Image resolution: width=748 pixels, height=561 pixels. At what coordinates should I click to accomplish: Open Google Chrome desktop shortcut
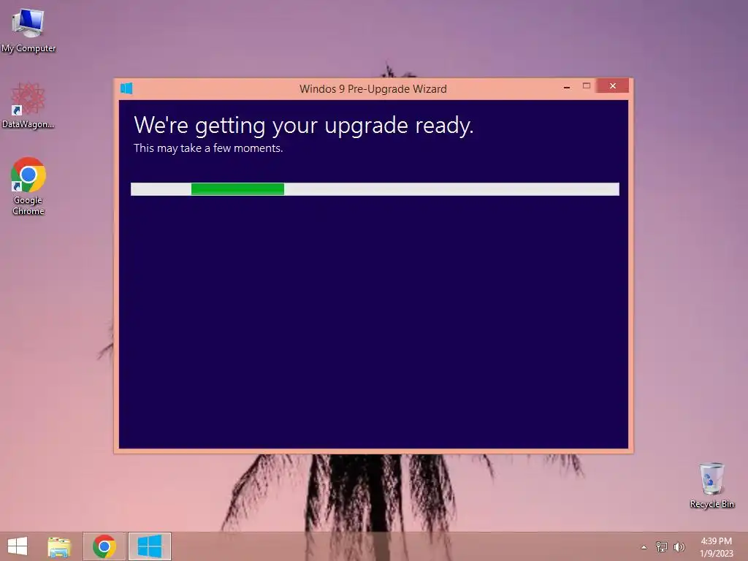(x=28, y=186)
